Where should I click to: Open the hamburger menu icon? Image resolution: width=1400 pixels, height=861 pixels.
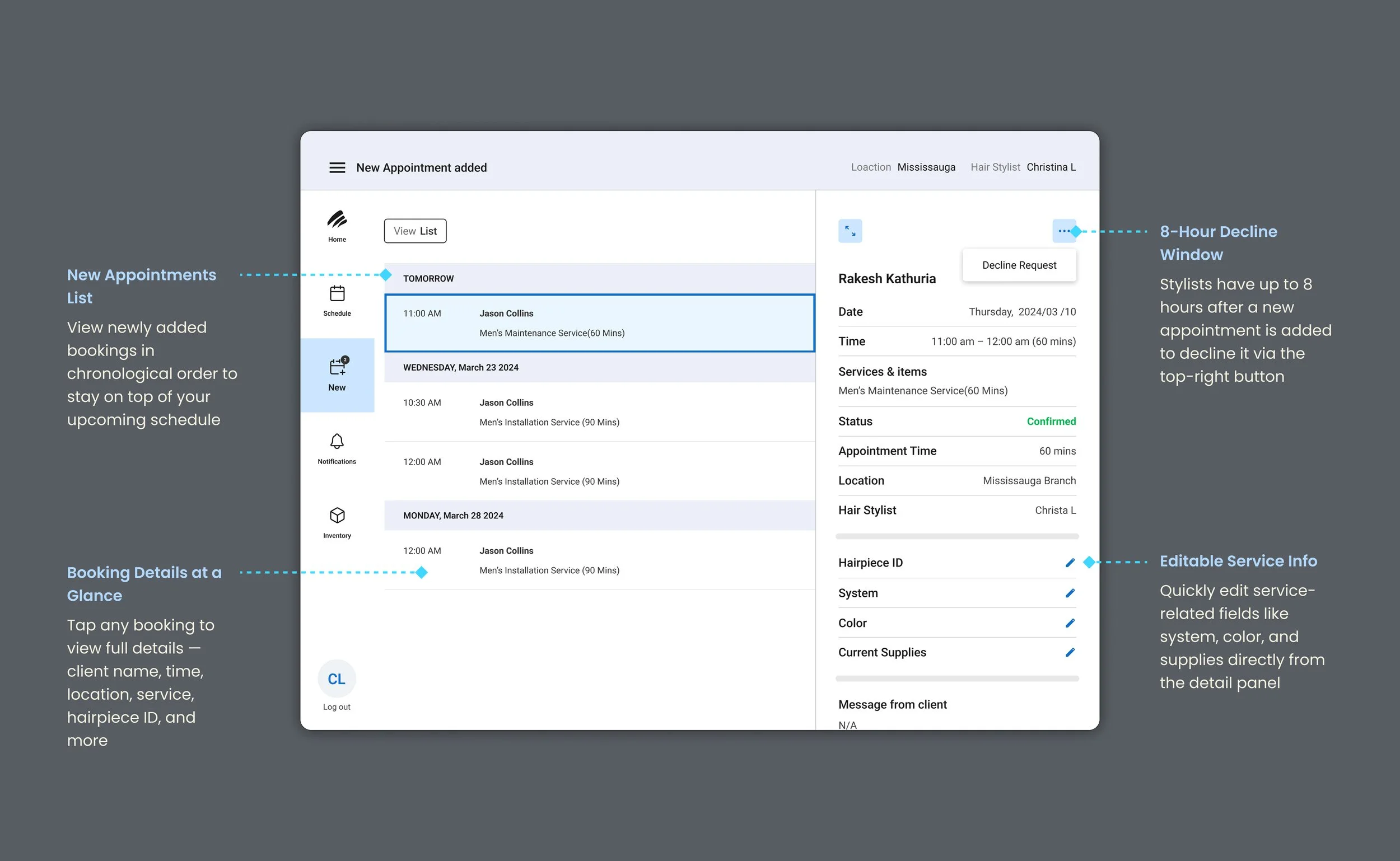337,167
